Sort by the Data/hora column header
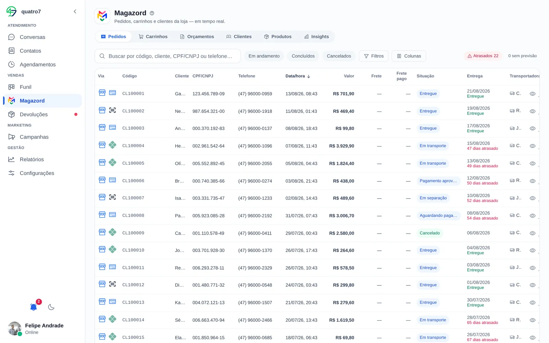549x343 pixels. tap(298, 76)
